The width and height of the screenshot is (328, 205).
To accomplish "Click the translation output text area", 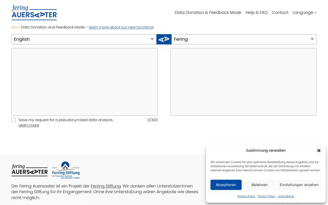I will point(243,82).
